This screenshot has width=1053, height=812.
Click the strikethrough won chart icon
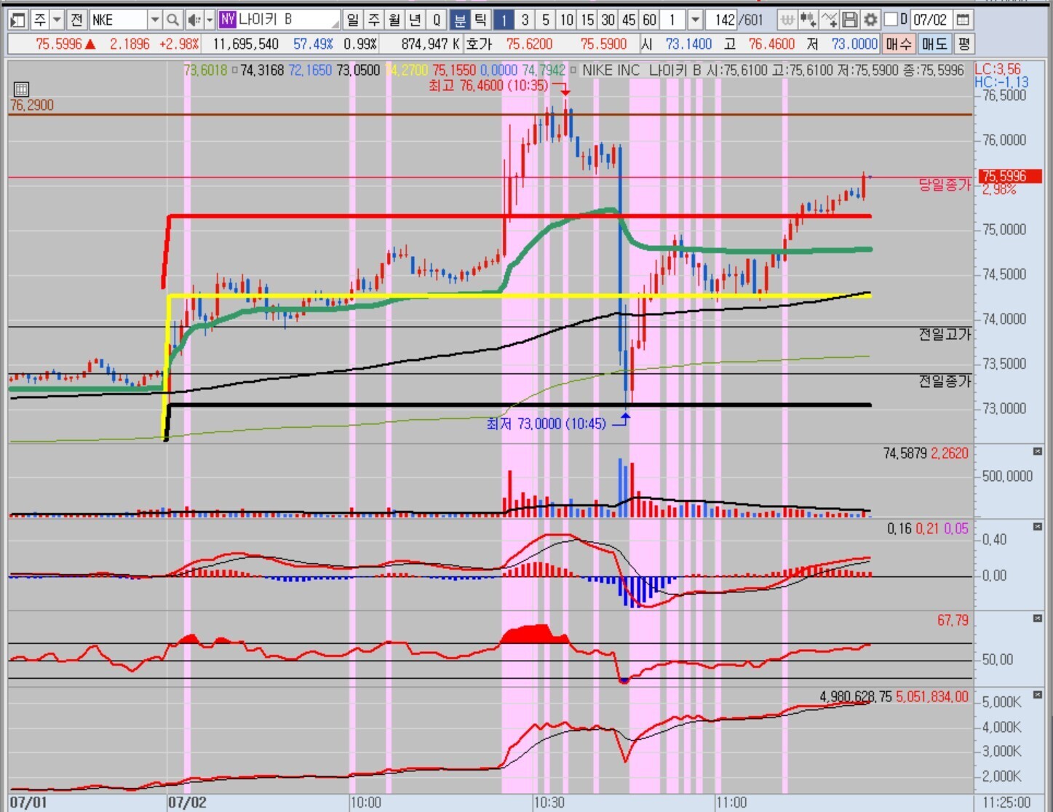click(x=787, y=20)
